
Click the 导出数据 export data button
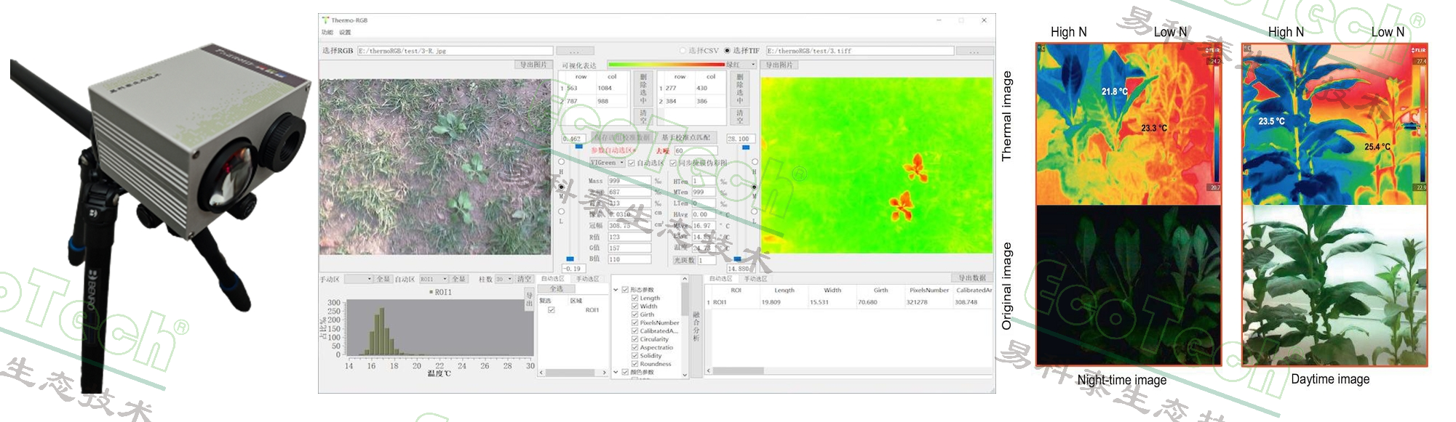coord(971,278)
